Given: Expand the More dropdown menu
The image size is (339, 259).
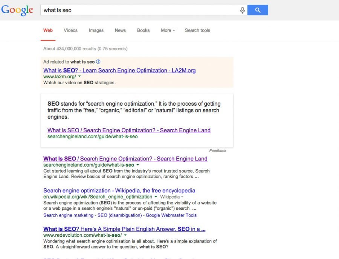Looking at the screenshot, I should click(168, 30).
